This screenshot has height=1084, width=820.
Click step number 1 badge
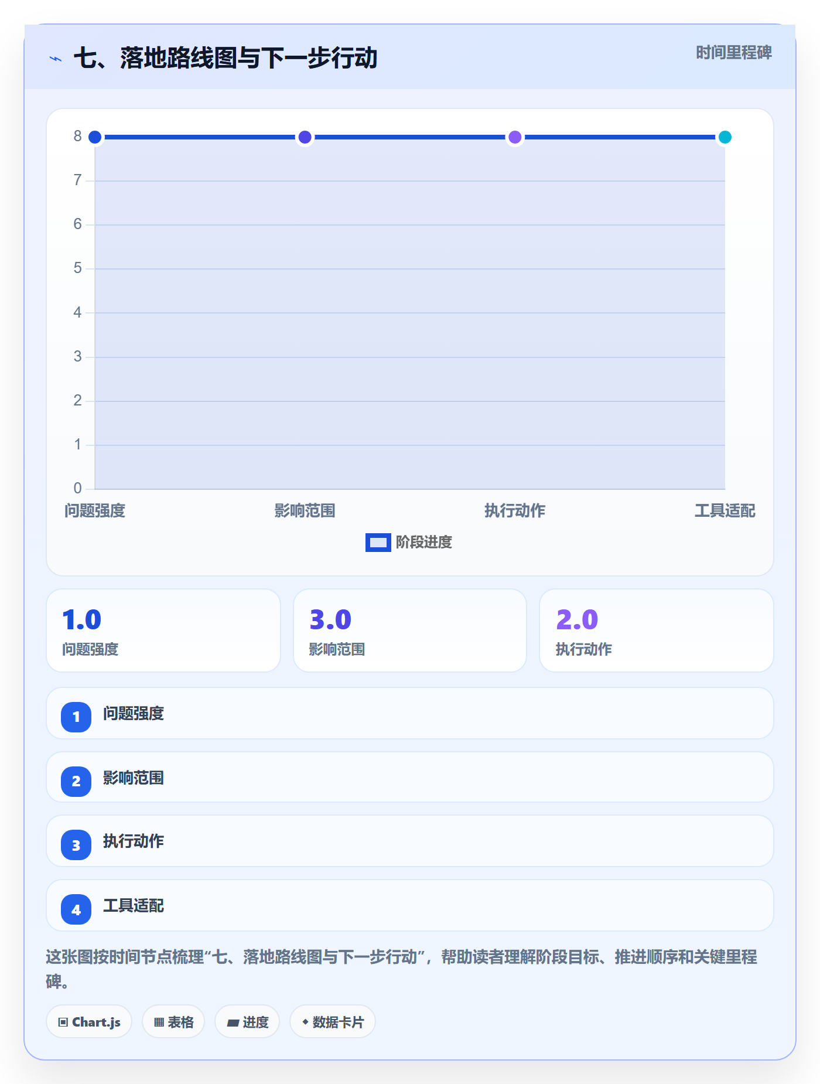(76, 717)
